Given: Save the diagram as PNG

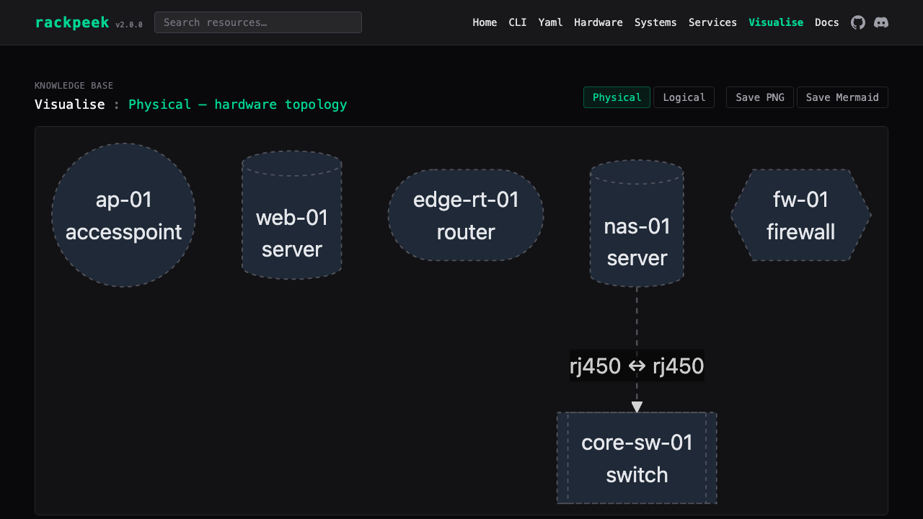Looking at the screenshot, I should (760, 97).
